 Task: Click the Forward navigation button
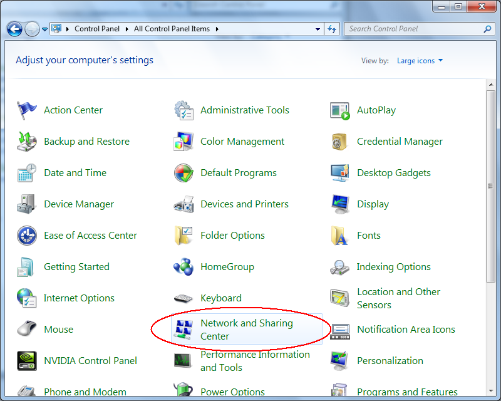point(33,29)
